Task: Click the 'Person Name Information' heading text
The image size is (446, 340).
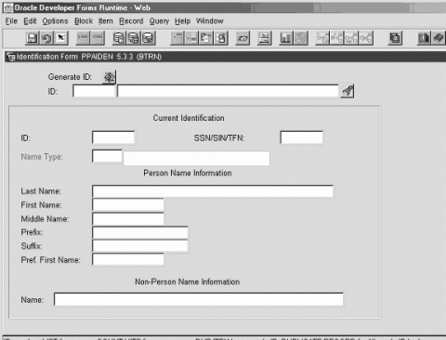Action: pyautogui.click(x=188, y=173)
